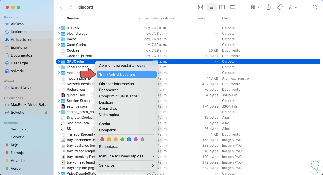Select MacBook Air de Sol... location
The height and width of the screenshot is (175, 323).
coord(28,105)
